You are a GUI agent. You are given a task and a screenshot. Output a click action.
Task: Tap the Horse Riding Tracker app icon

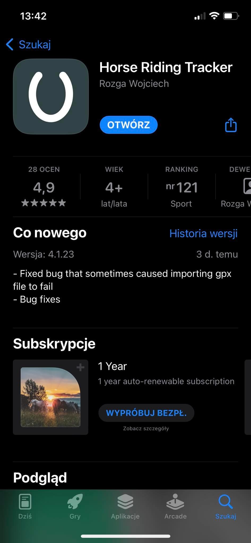tap(51, 97)
